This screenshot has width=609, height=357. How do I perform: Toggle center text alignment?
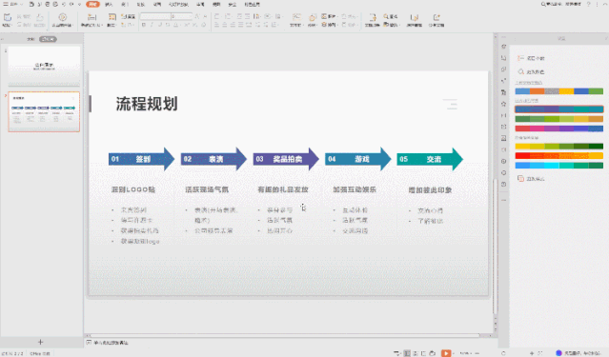(x=225, y=25)
